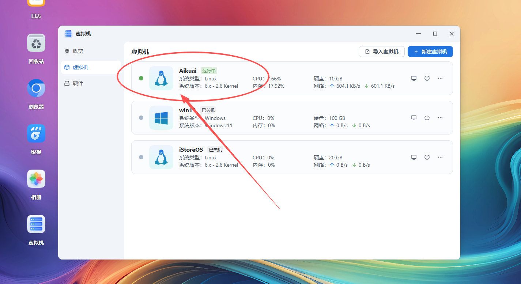Click the 运行中 status badge on Aikuai
This screenshot has height=284, width=521.
(209, 71)
